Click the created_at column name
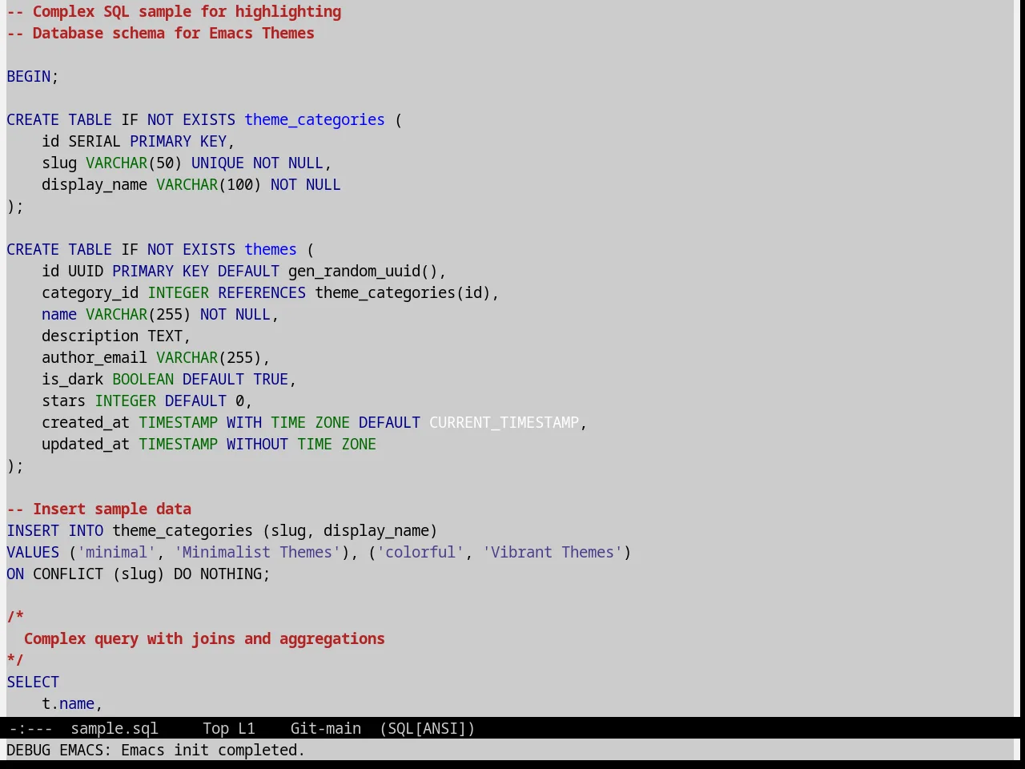1025x769 pixels. point(86,423)
